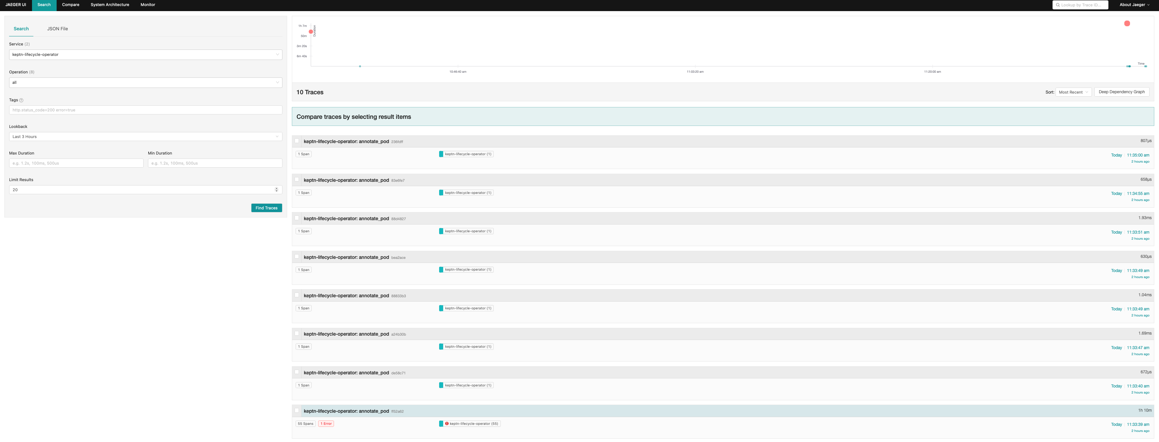Focus the Limit Results number field
The image size is (1159, 442).
145,190
